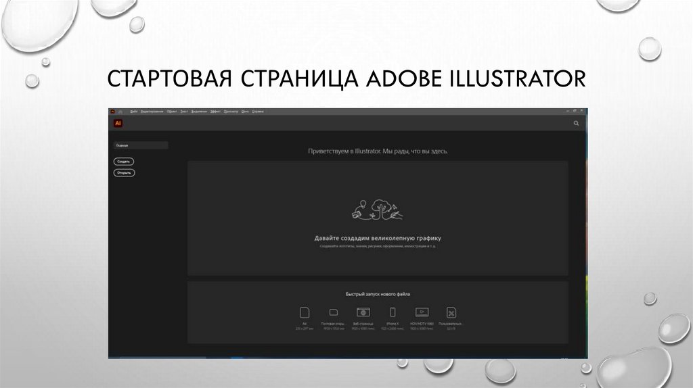Open the Редактирование menu
693x388 pixels.
click(152, 112)
